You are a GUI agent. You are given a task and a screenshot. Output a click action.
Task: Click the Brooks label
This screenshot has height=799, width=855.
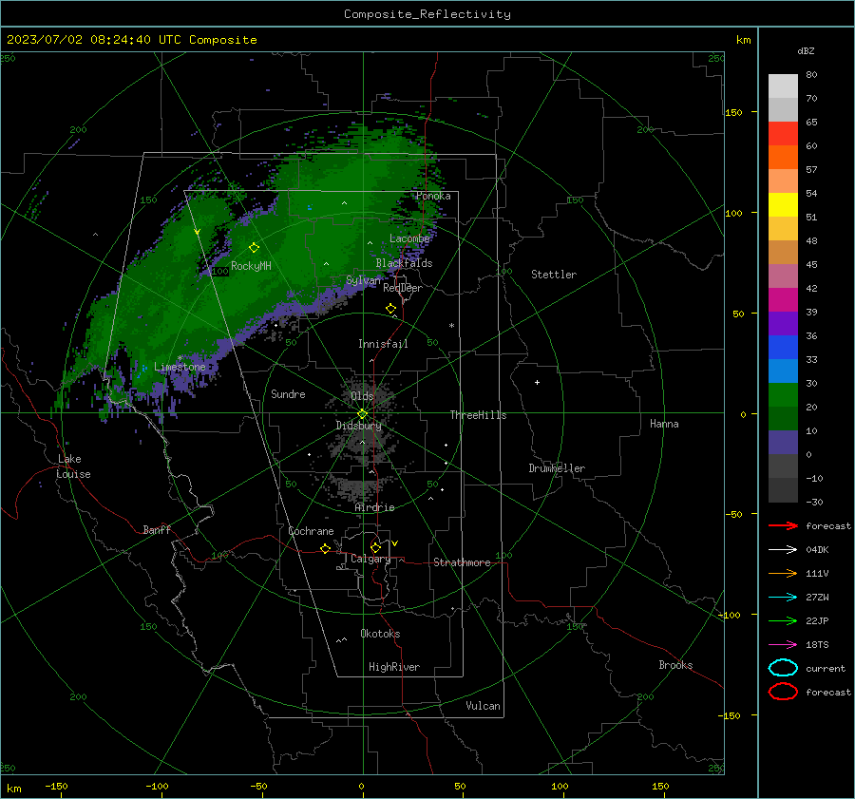point(675,665)
